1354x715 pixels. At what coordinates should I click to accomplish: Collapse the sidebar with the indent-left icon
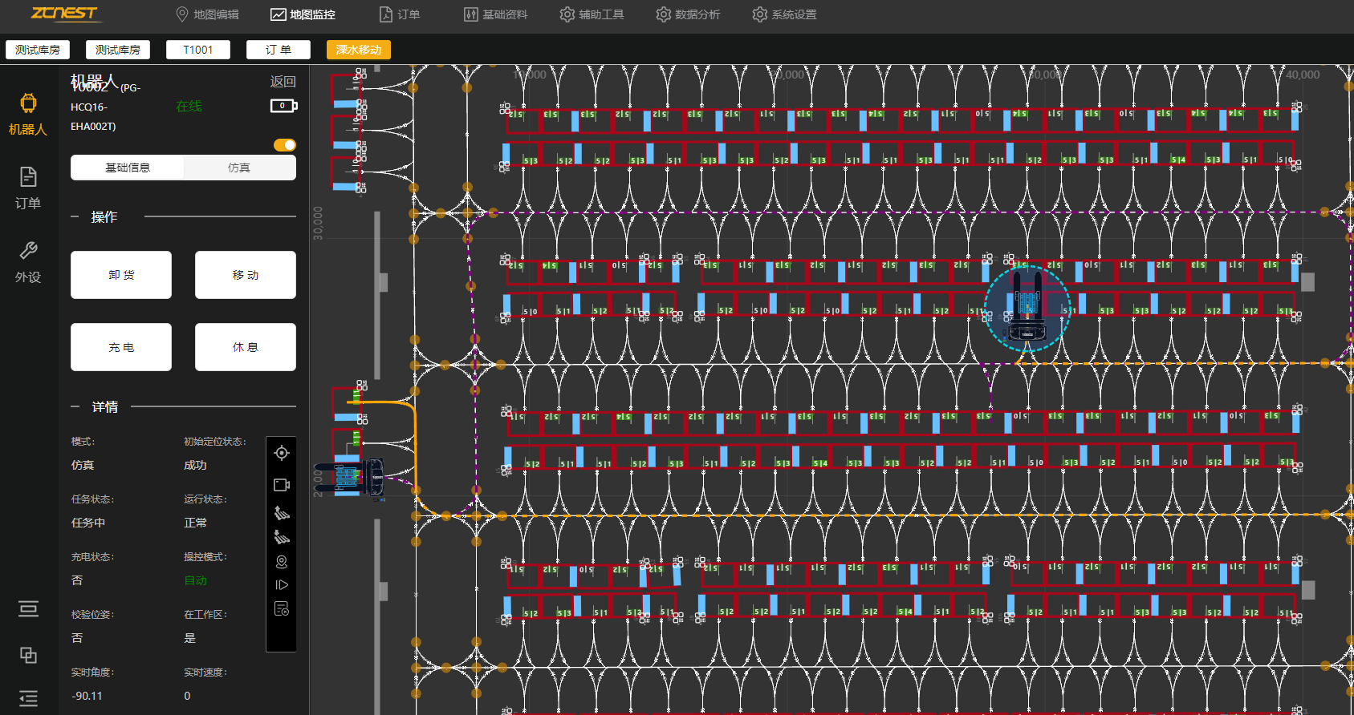tap(28, 698)
